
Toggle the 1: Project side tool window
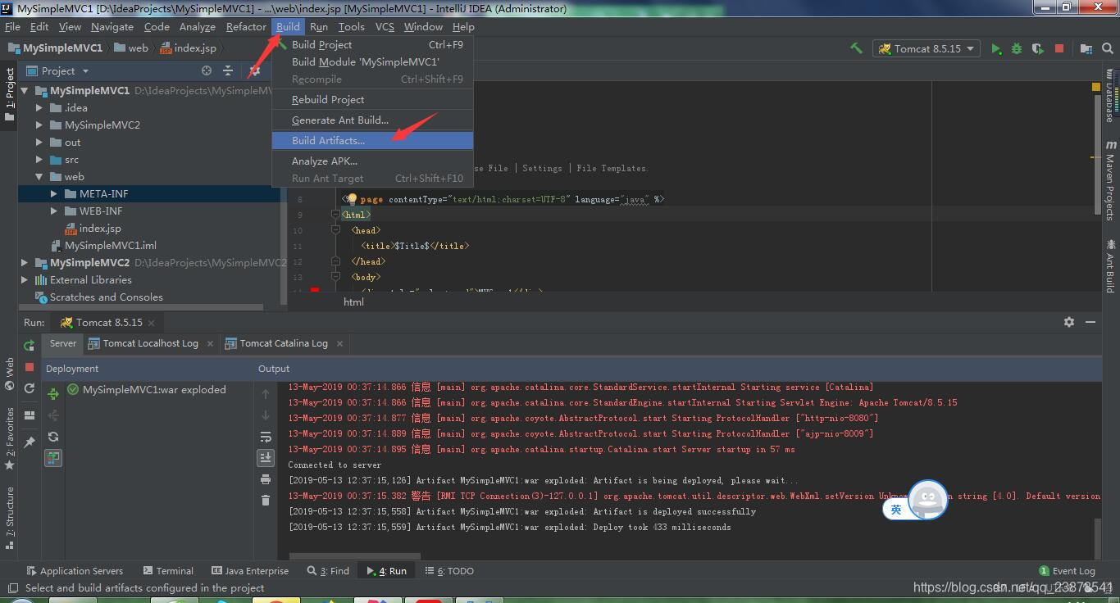(9, 94)
